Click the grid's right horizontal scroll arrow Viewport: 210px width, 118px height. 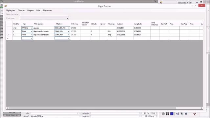tap(201, 108)
